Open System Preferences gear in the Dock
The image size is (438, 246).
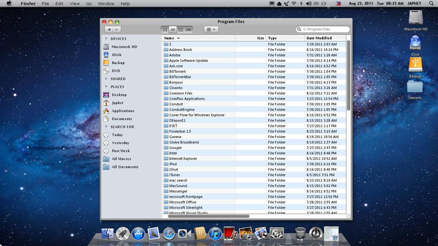tap(277, 234)
